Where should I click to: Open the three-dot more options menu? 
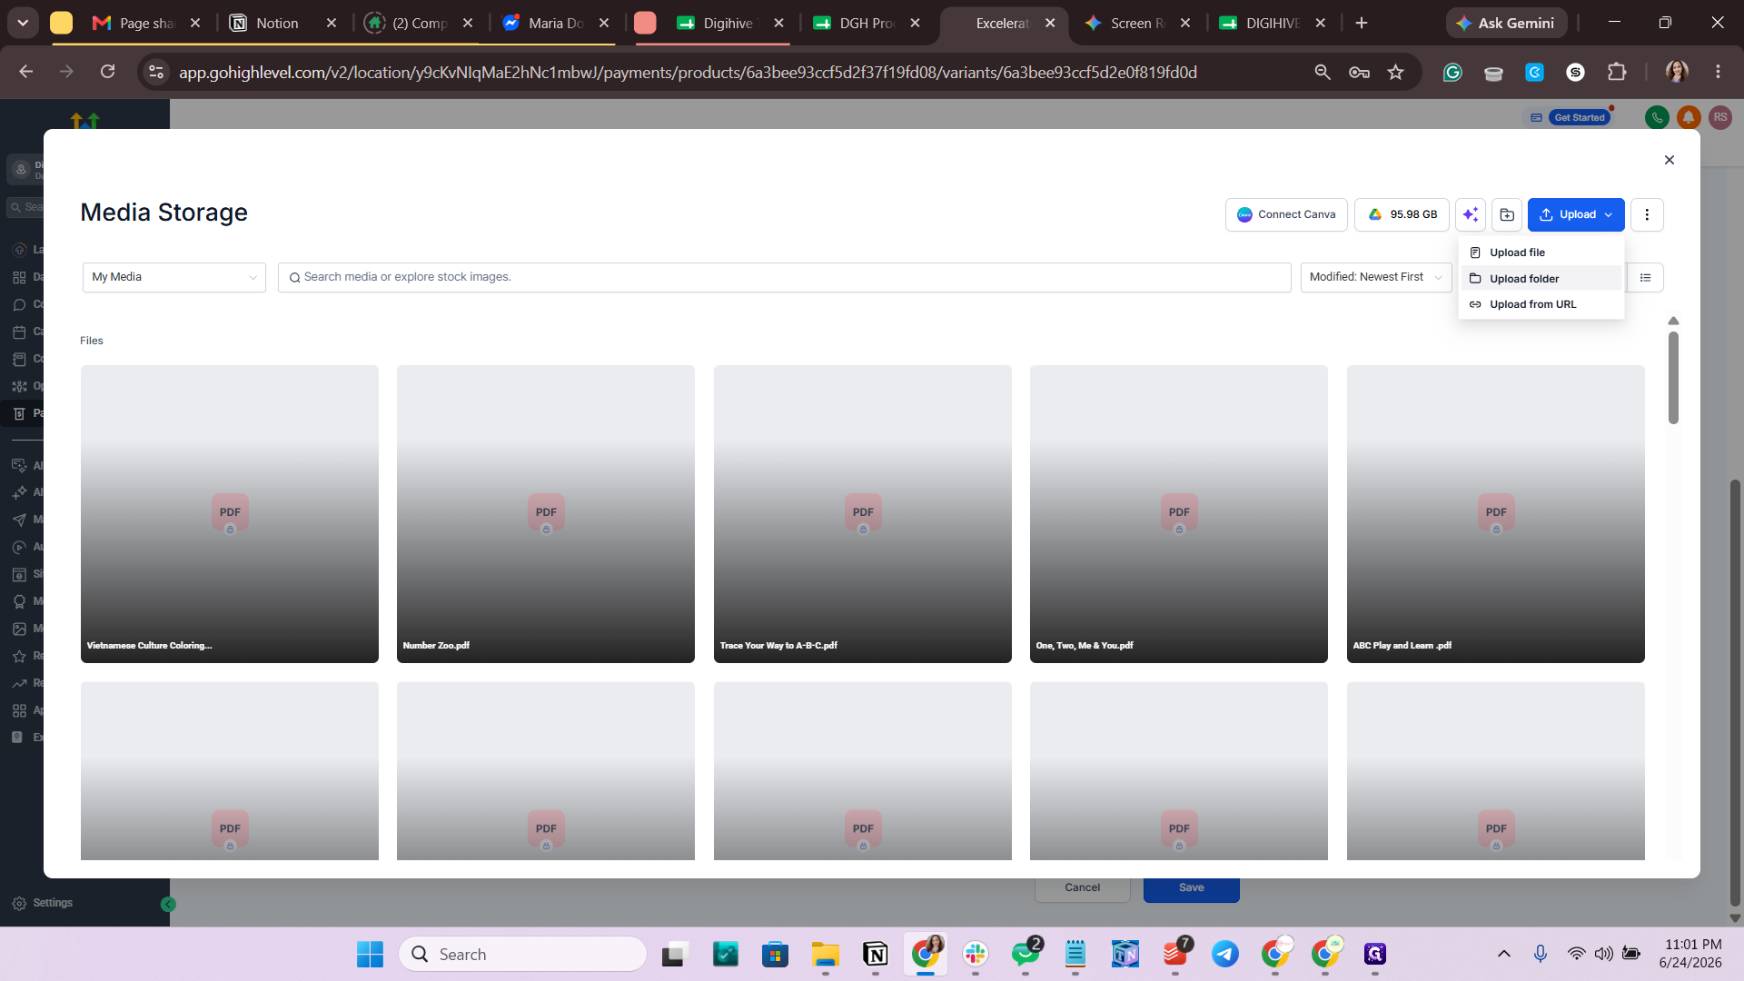[1647, 215]
